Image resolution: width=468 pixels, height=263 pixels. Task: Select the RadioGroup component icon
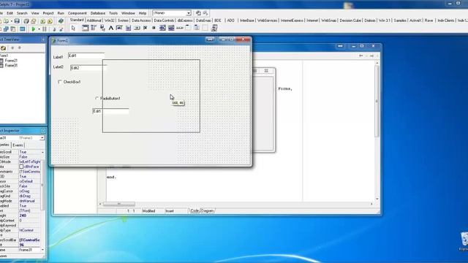(197, 28)
